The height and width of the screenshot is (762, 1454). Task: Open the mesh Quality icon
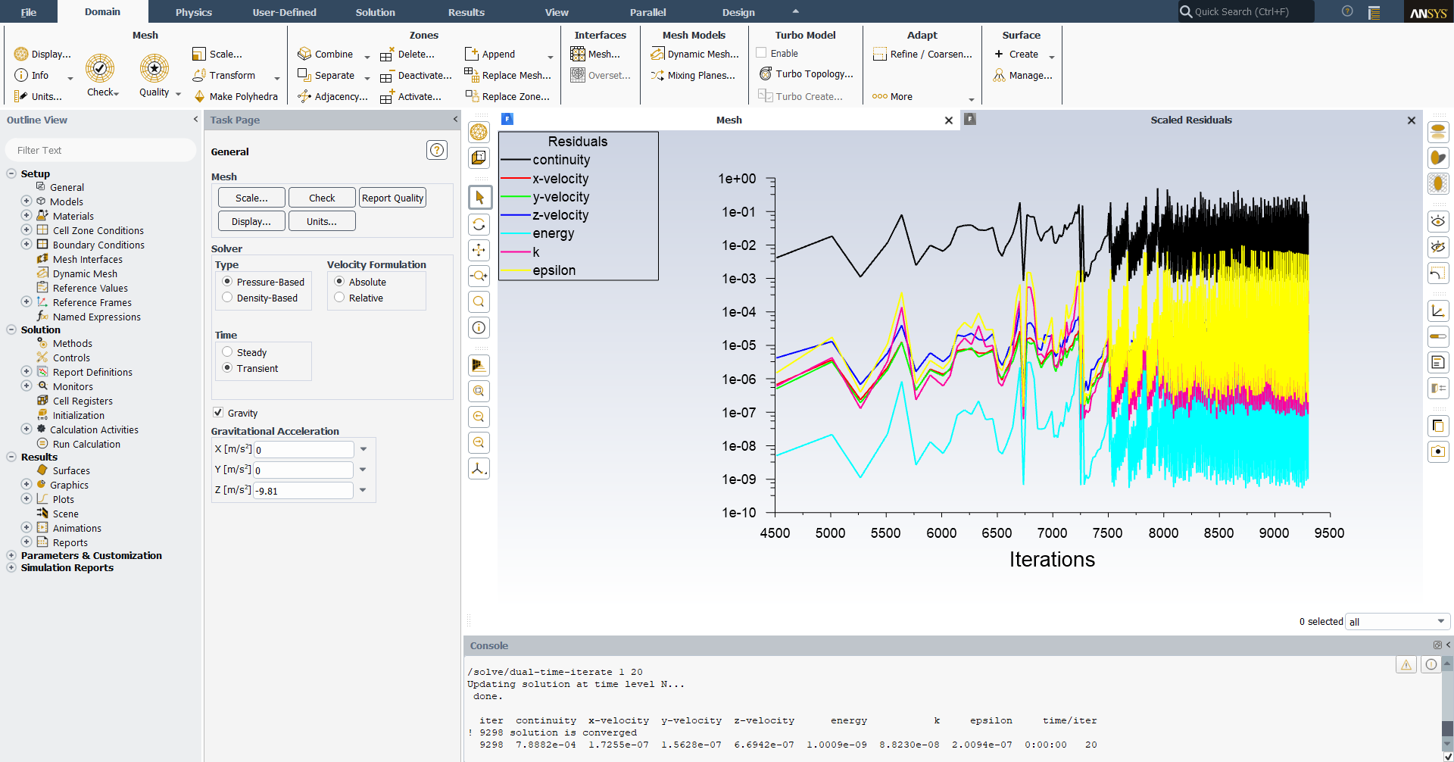pyautogui.click(x=154, y=69)
